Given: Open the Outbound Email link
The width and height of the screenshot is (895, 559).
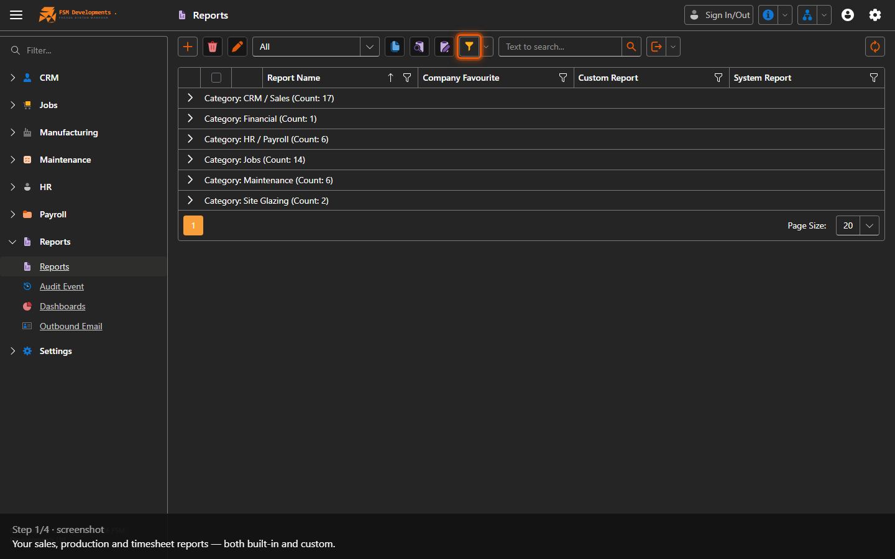Looking at the screenshot, I should (71, 326).
